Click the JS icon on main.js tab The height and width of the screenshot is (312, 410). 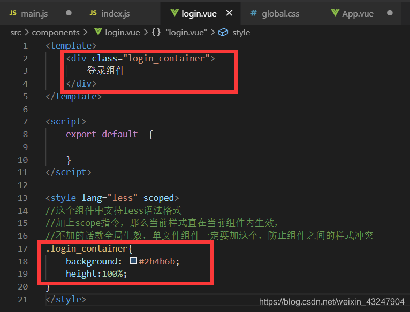(13, 13)
